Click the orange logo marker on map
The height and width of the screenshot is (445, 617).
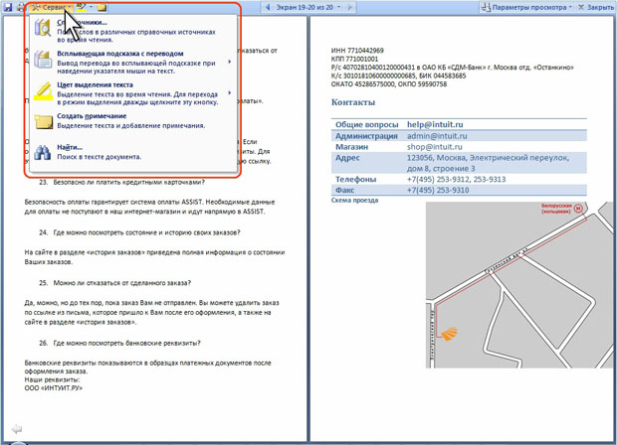click(450, 334)
